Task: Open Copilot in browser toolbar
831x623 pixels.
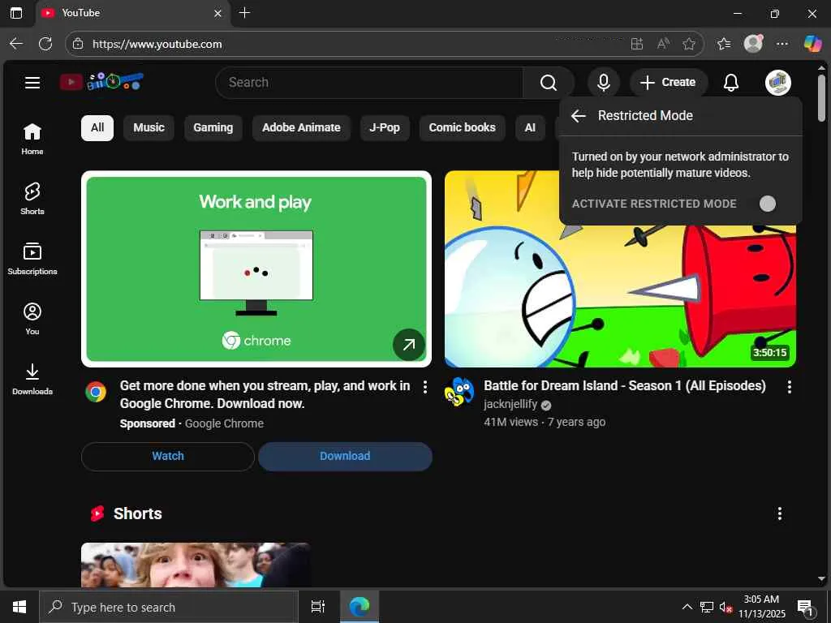Action: (x=812, y=44)
